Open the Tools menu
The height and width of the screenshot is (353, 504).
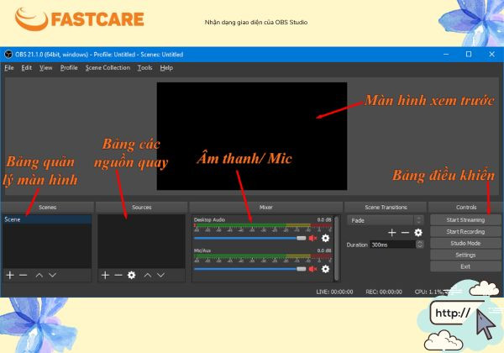coord(145,68)
